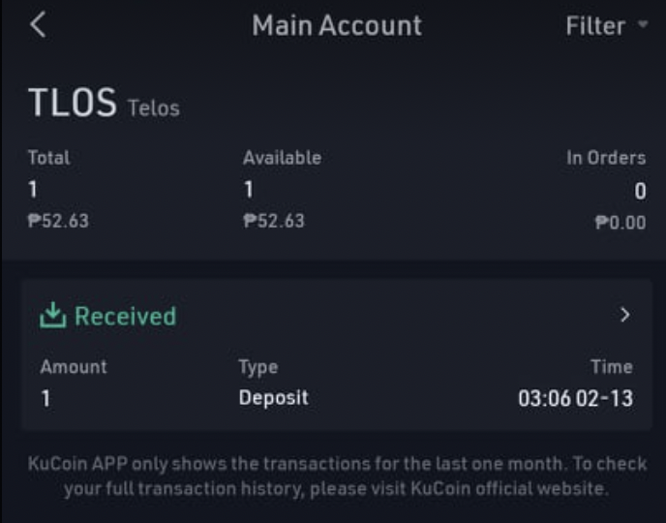Tap the green Received label
This screenshot has height=523, width=666.
click(x=125, y=316)
